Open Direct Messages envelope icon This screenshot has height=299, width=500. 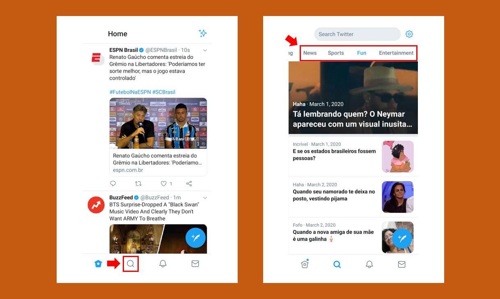click(195, 264)
